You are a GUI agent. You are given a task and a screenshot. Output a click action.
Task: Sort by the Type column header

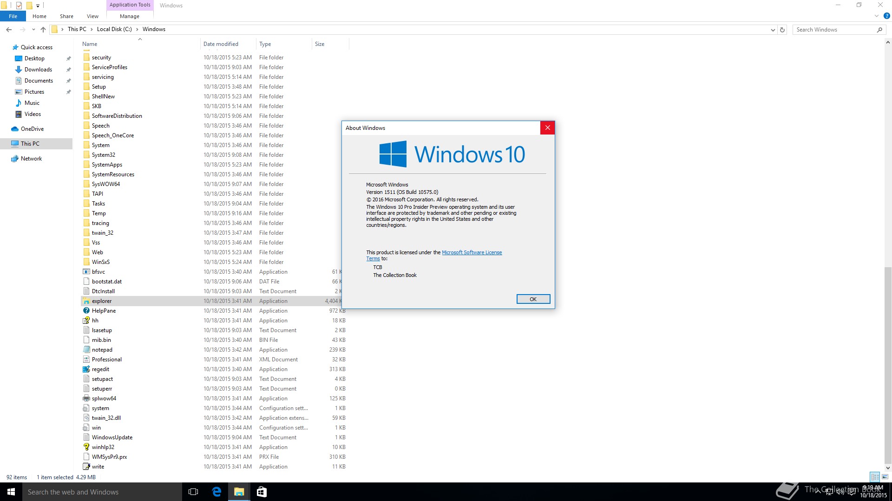coord(284,44)
